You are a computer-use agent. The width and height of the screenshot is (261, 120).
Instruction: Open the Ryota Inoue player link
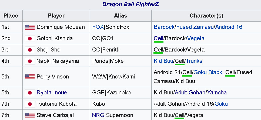pyautogui.click(x=52, y=92)
